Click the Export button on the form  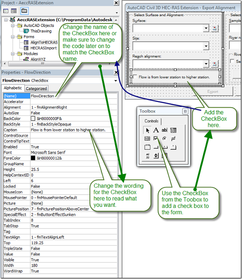pos(213,91)
